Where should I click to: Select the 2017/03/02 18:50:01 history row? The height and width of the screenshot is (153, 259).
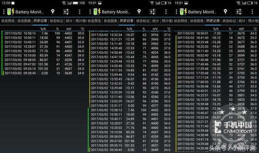pyautogui.click(x=216, y=34)
